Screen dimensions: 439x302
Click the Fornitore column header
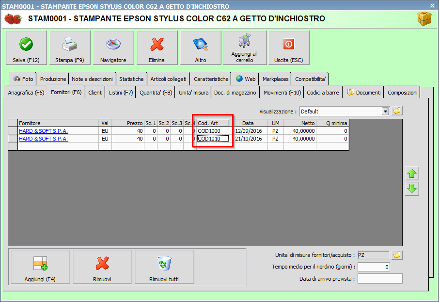[58, 123]
